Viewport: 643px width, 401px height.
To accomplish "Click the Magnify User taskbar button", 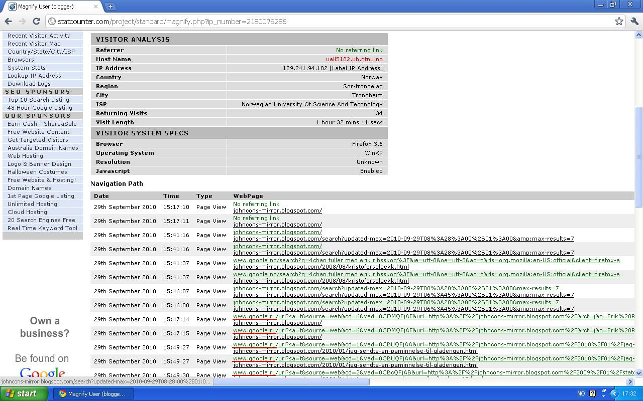I will (94, 393).
